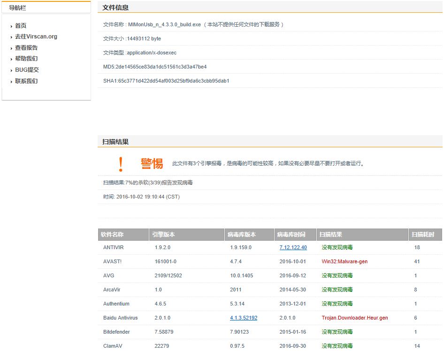Open the 7.12.122.40 link in ANTIVIR row
The height and width of the screenshot is (351, 444).
coord(293,247)
